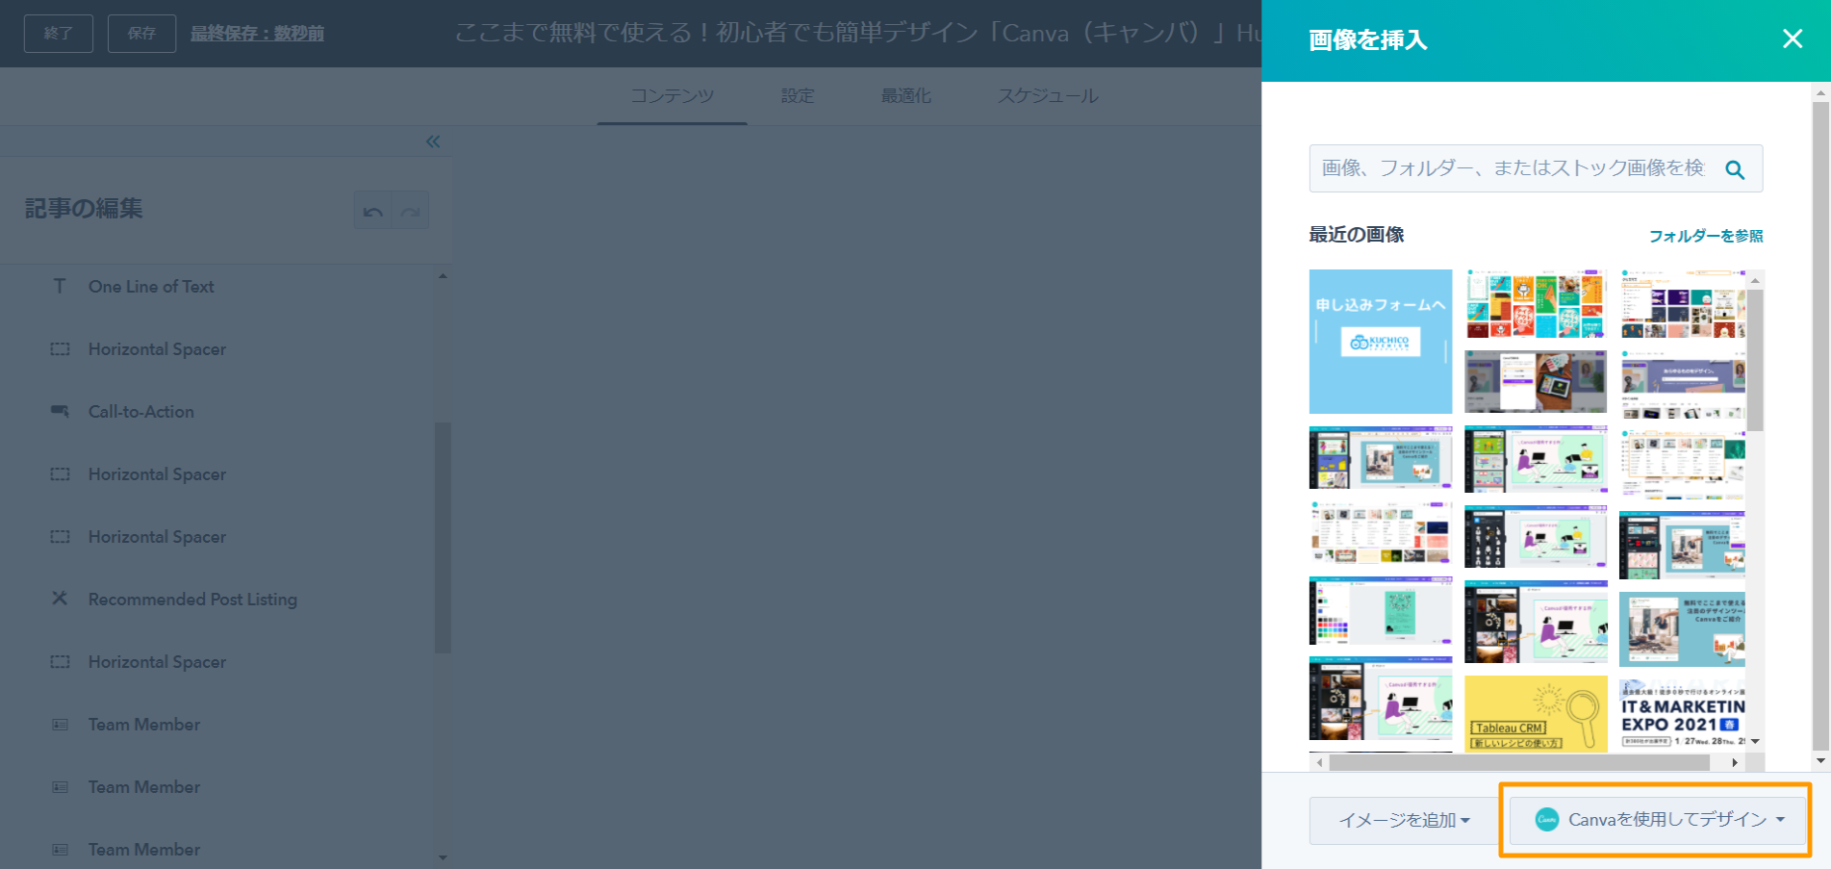Focus the image search input field

tap(1511, 168)
